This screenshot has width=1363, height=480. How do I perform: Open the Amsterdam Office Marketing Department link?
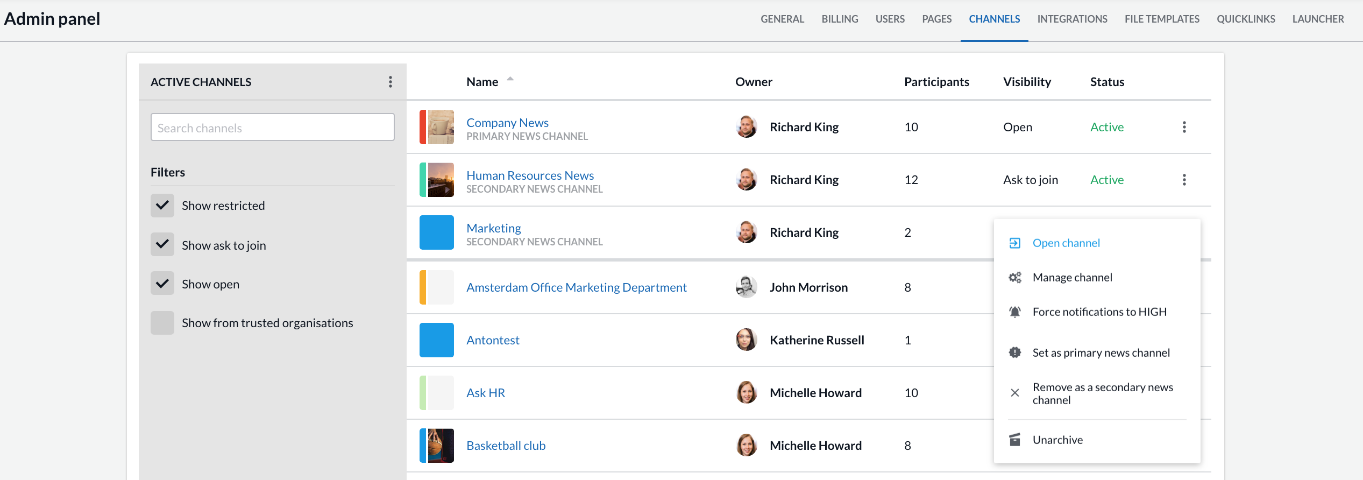(576, 287)
